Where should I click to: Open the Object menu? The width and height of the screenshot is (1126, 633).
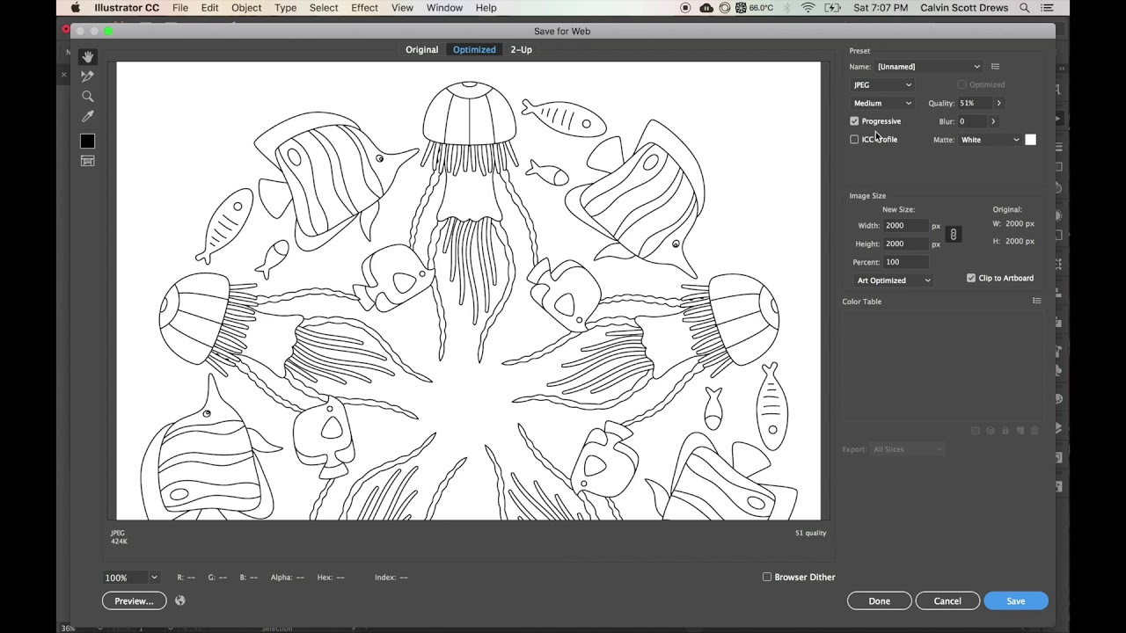pyautogui.click(x=246, y=8)
